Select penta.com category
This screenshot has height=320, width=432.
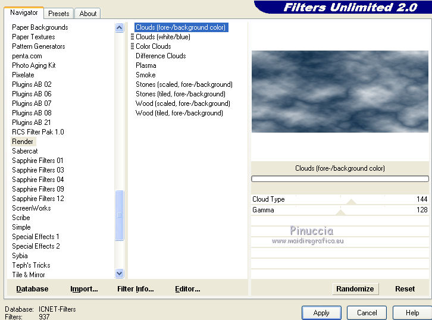[27, 56]
